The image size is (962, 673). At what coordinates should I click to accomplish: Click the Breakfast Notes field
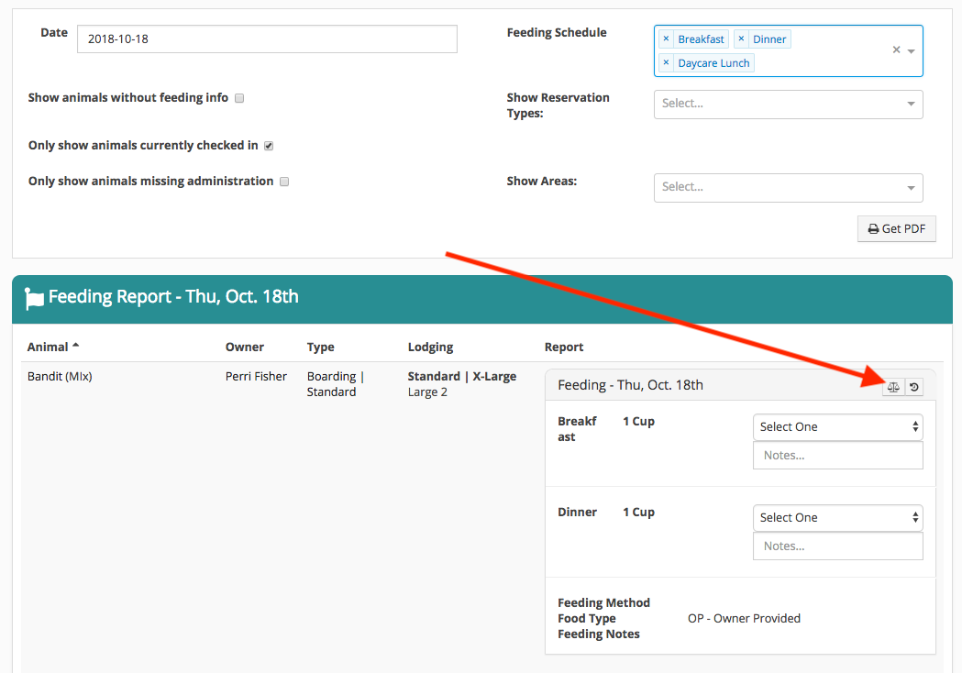pyautogui.click(x=838, y=455)
